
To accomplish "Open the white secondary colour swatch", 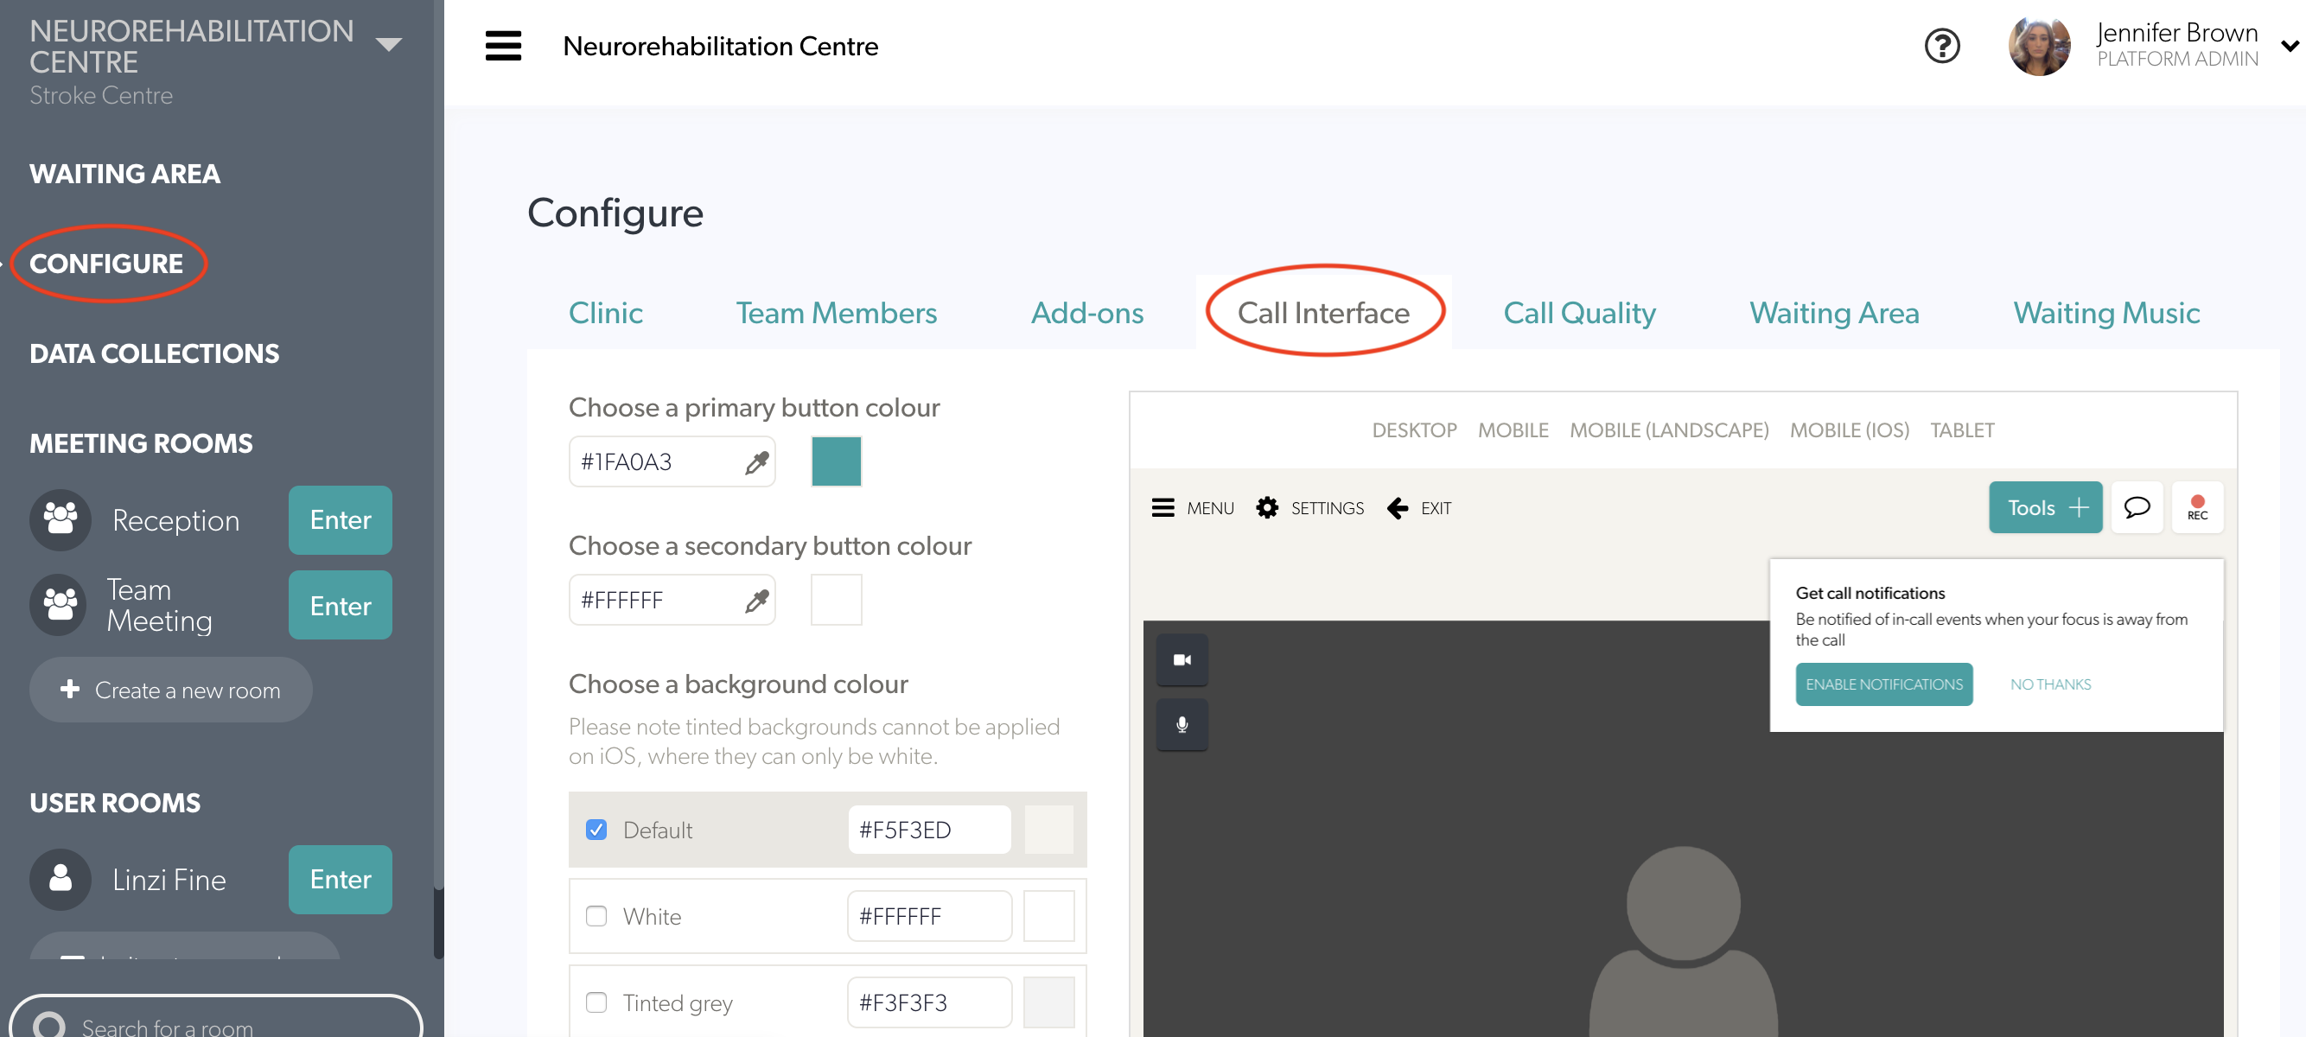I will pos(836,600).
